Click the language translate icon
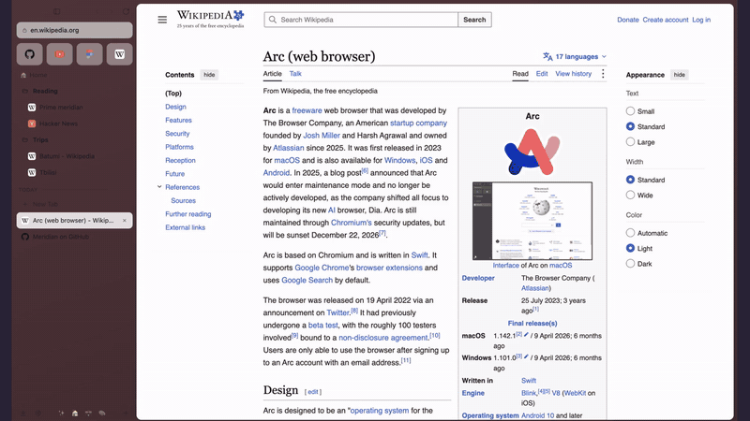 (547, 56)
